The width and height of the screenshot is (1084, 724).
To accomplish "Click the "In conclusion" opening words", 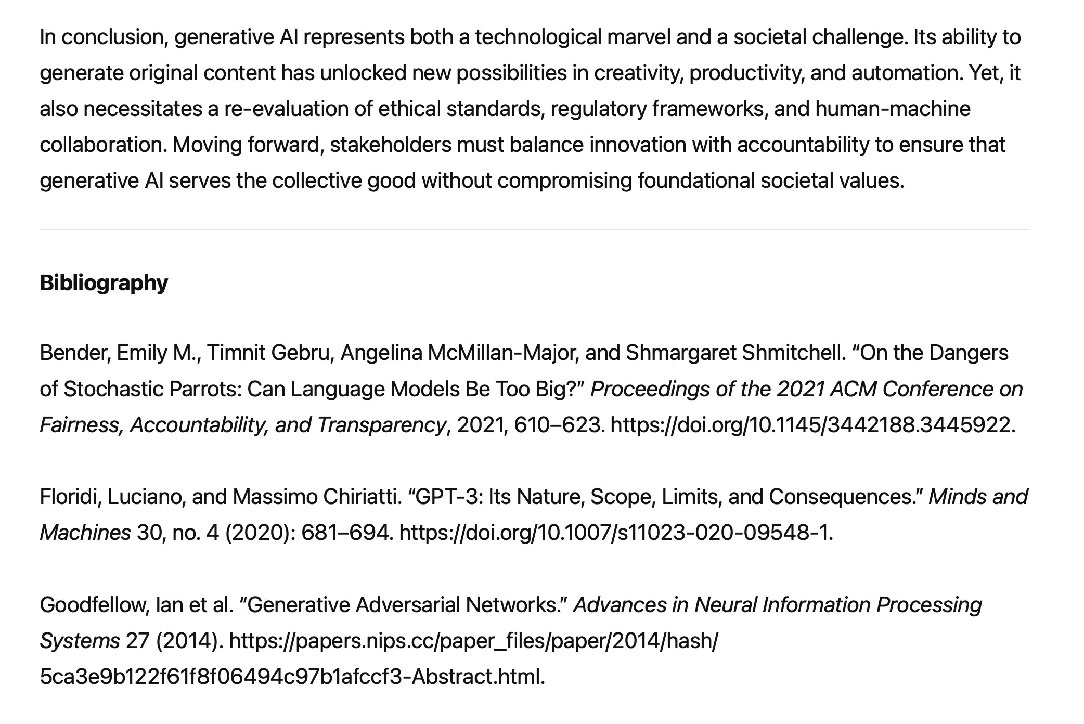I will (x=104, y=37).
